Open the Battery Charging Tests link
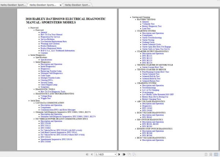Viewport: 220px width, 157px height. [x=151, y=99]
